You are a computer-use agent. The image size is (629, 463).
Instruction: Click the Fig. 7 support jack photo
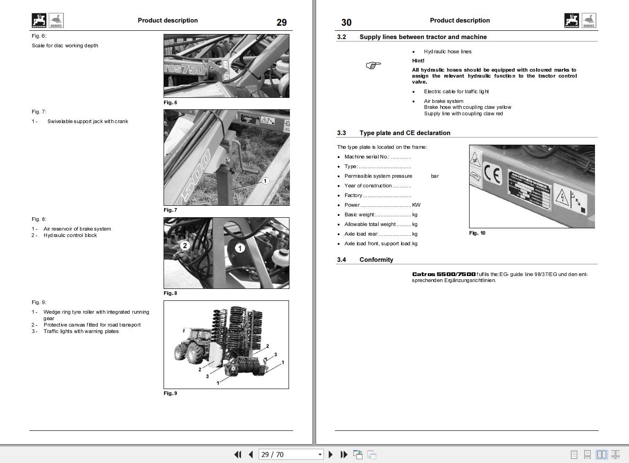tap(227, 158)
